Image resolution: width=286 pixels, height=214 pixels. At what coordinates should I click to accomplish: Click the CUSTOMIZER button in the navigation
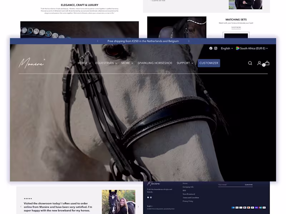(x=209, y=63)
